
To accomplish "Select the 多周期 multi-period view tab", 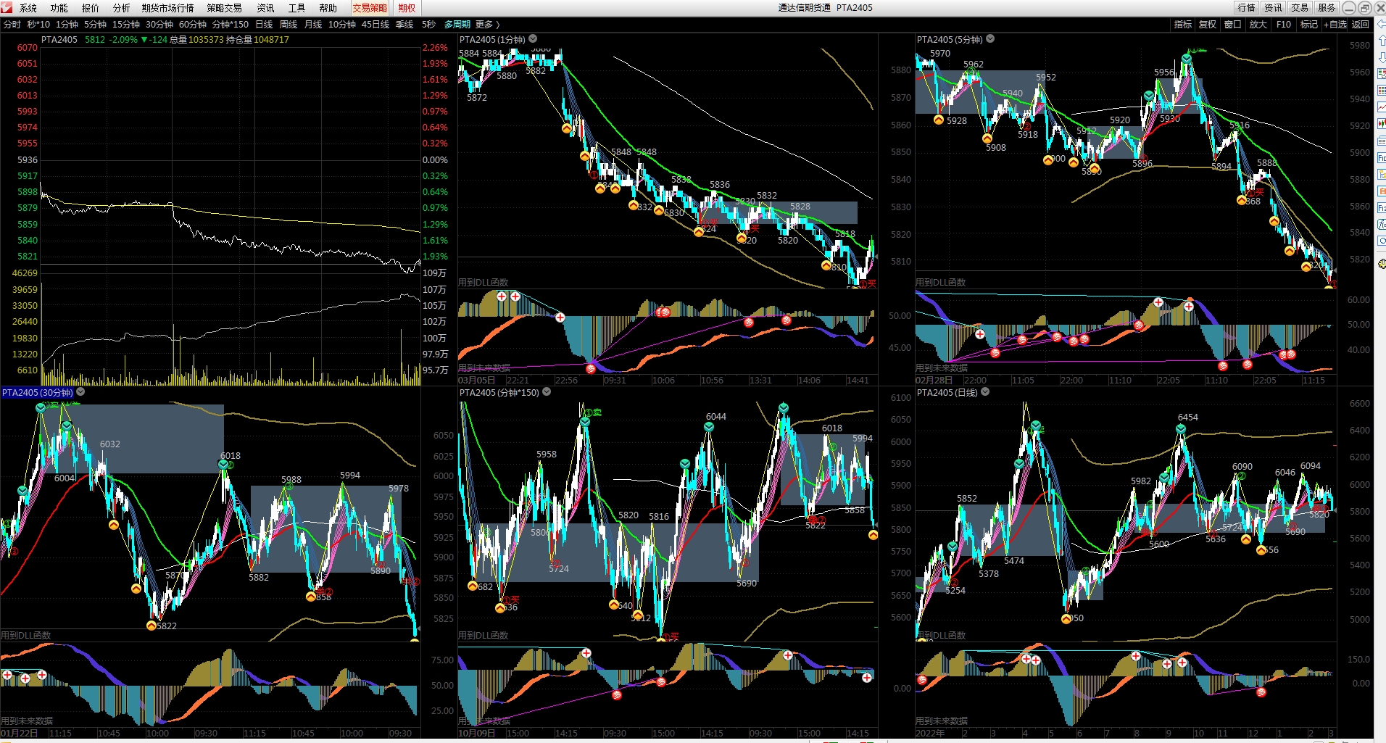I will 457,25.
